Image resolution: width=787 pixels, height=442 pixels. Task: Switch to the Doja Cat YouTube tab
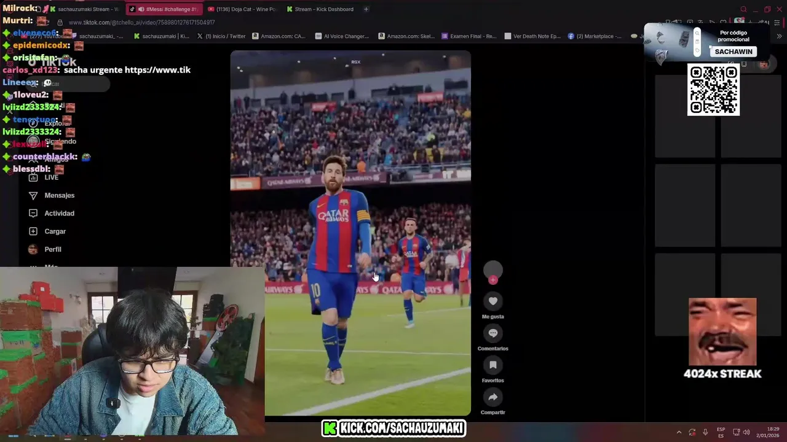click(x=242, y=9)
